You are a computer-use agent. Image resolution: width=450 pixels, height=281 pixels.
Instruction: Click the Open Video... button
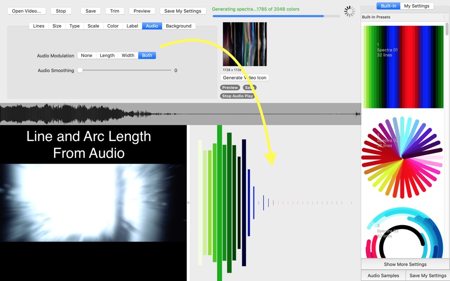27,11
